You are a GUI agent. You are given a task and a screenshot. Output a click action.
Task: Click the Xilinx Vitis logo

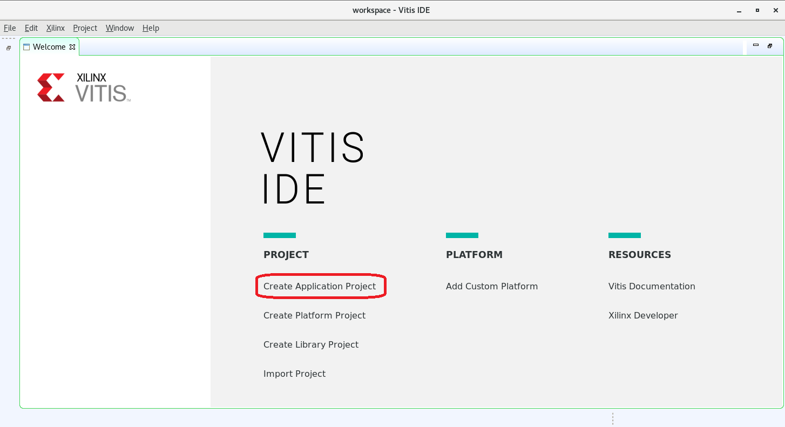point(84,87)
